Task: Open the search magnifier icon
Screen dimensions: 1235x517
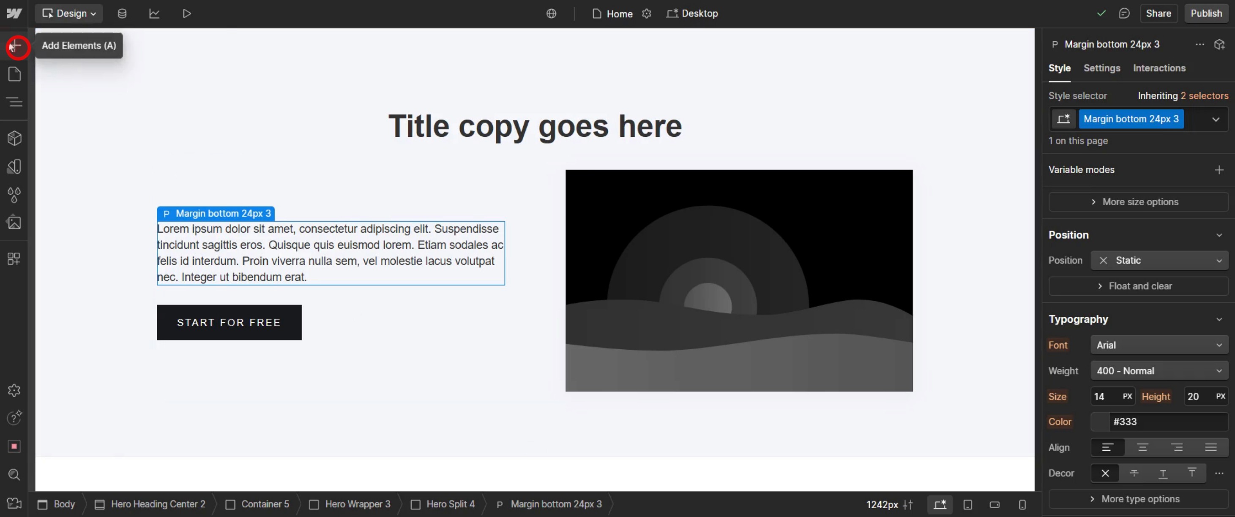Action: (x=15, y=474)
